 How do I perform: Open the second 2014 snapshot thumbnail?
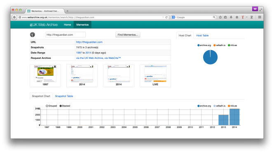tap(119, 76)
